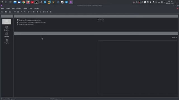Launch Google Chrome from the panel
The image size is (179, 100).
(x=23, y=2)
